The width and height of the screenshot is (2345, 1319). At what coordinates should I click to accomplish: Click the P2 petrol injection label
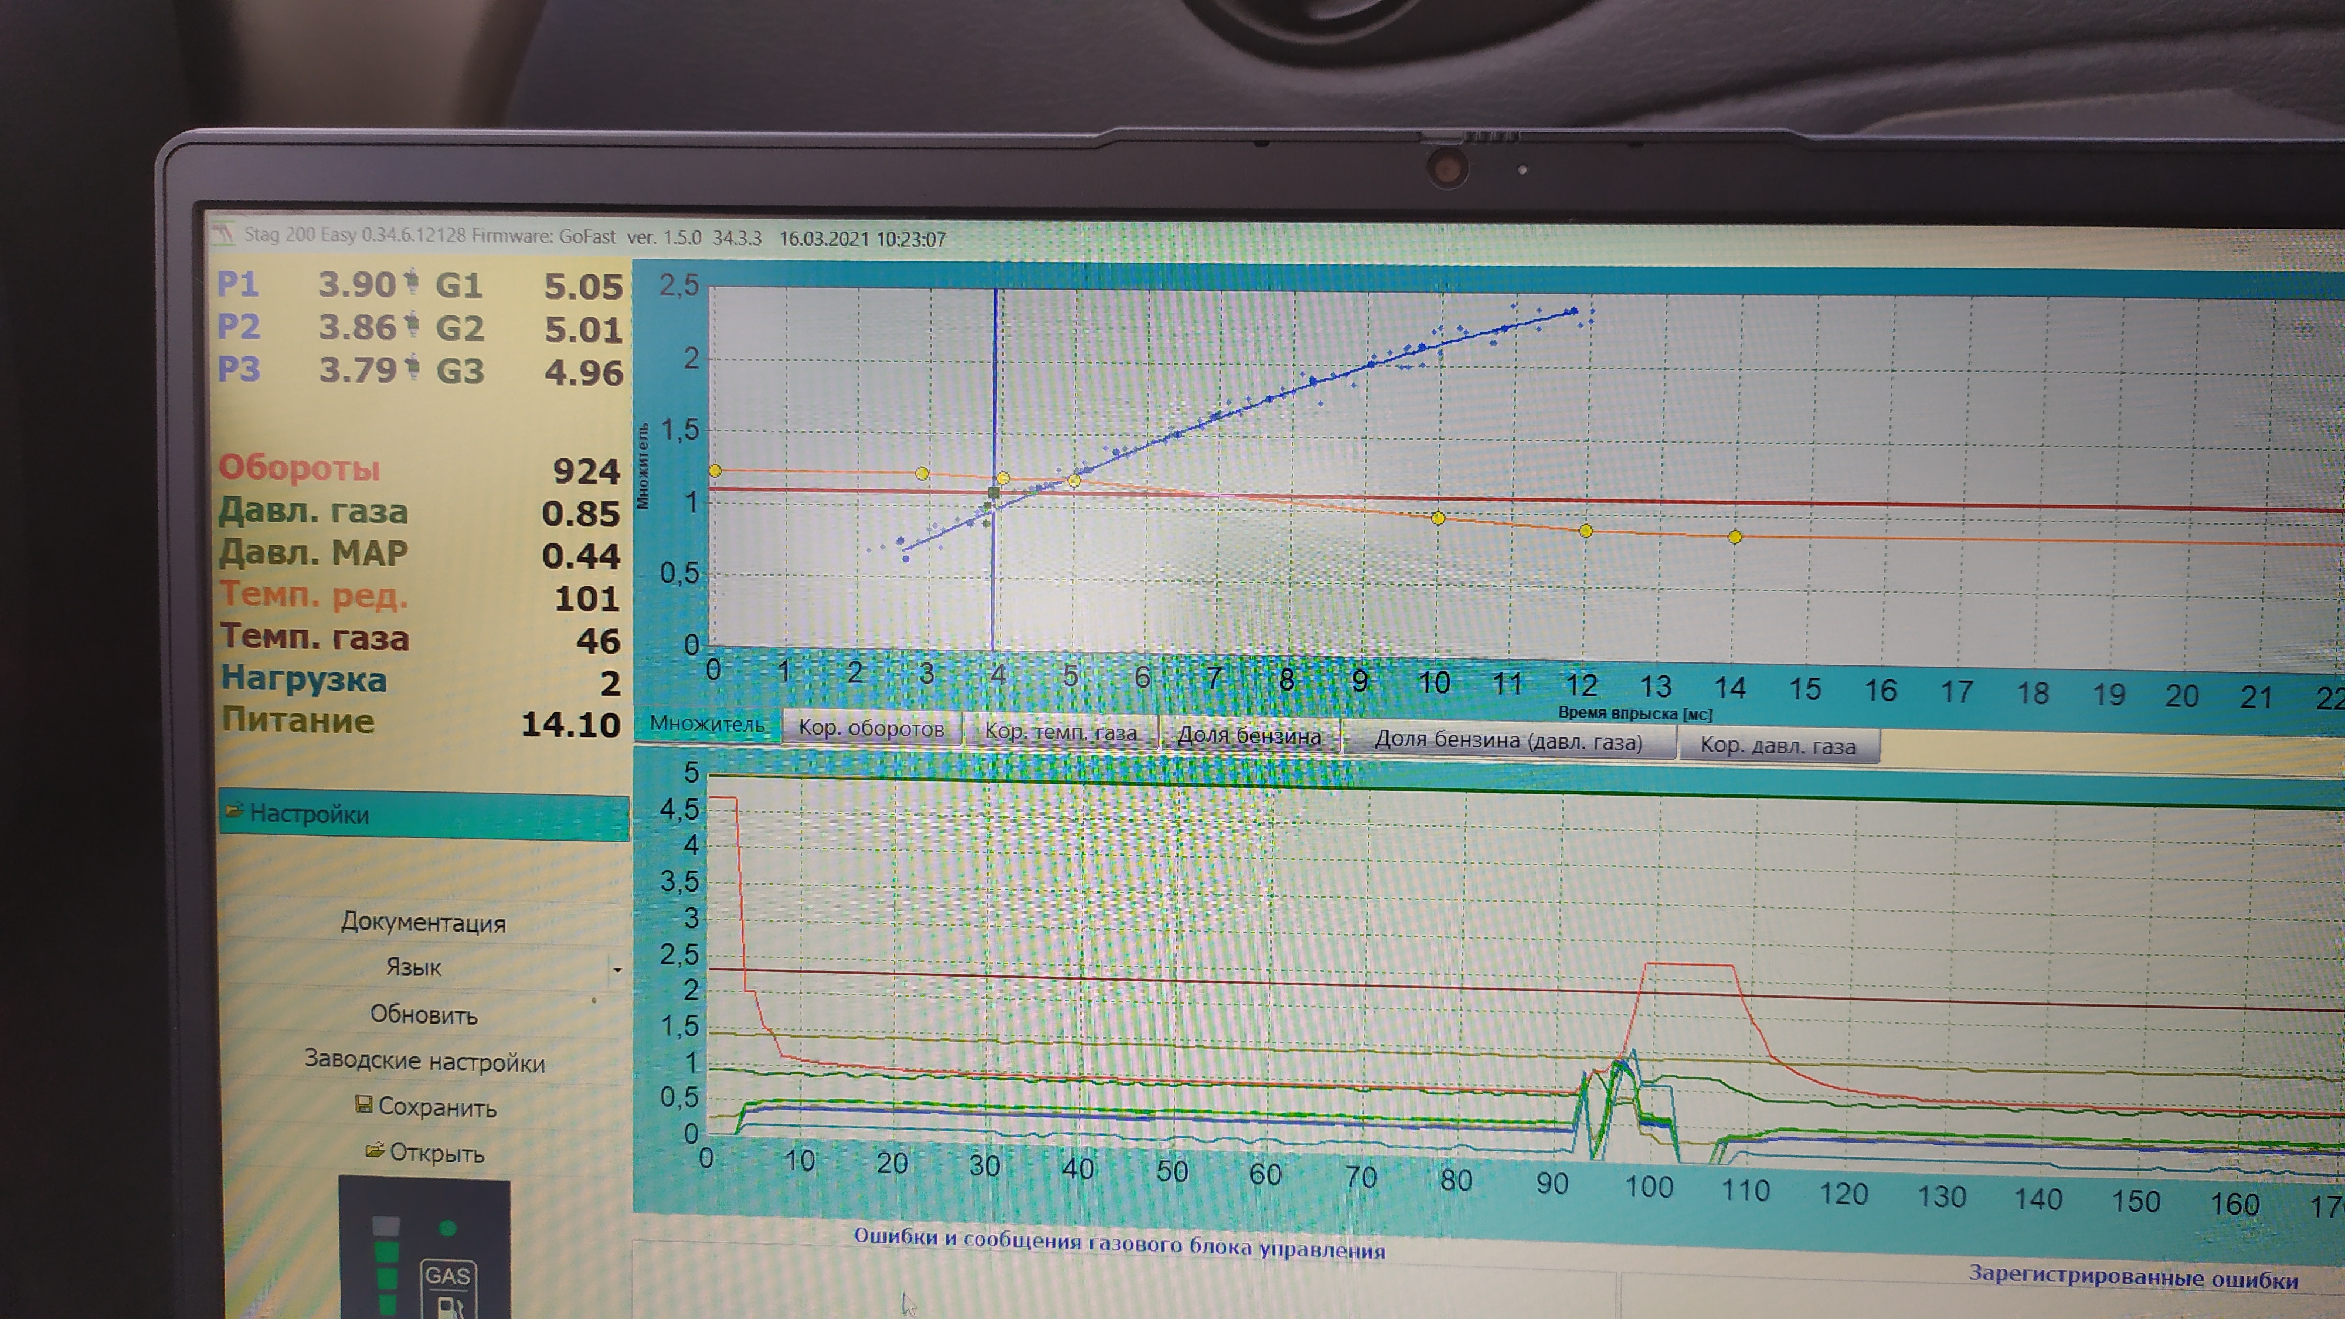[x=239, y=326]
